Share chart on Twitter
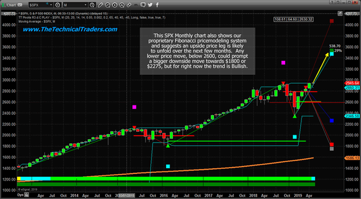The image size is (361, 199). tap(150, 5)
